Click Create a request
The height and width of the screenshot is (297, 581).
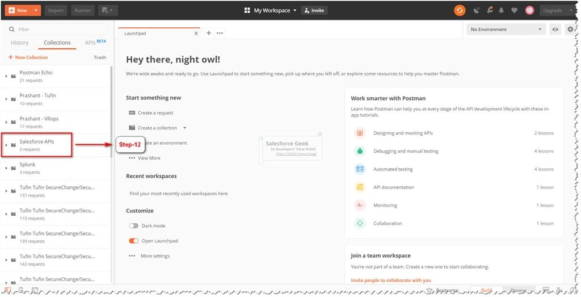click(x=155, y=112)
